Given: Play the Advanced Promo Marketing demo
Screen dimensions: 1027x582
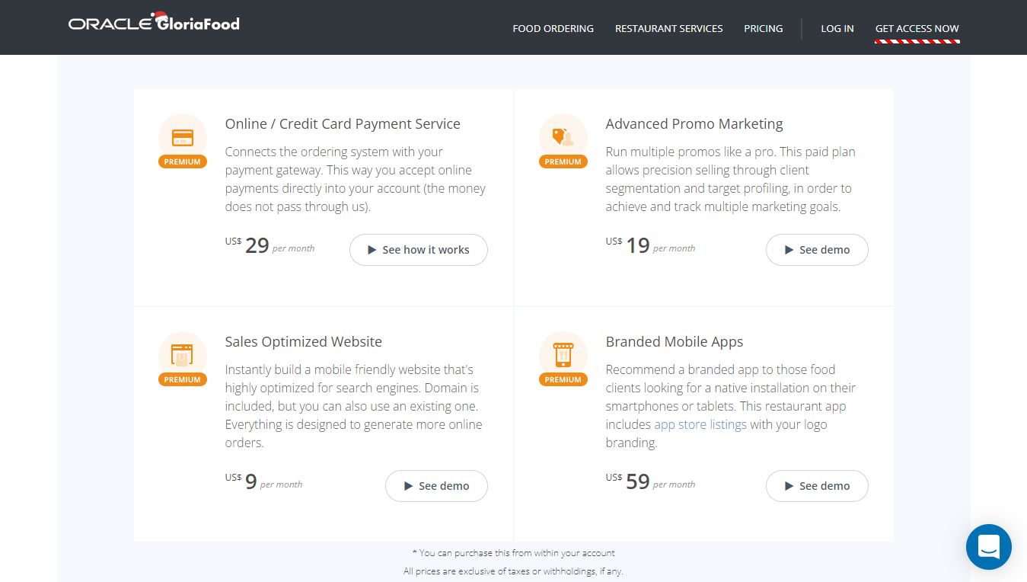Looking at the screenshot, I should (817, 250).
